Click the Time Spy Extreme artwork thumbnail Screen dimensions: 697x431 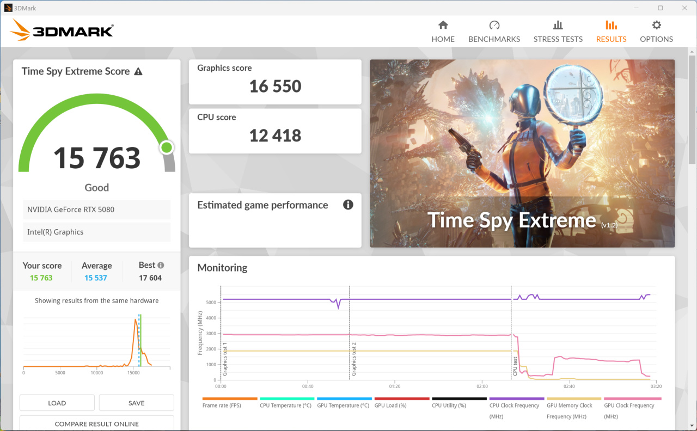(x=522, y=153)
